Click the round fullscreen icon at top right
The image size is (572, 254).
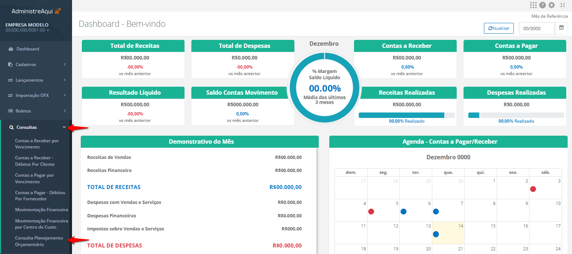(563, 5)
